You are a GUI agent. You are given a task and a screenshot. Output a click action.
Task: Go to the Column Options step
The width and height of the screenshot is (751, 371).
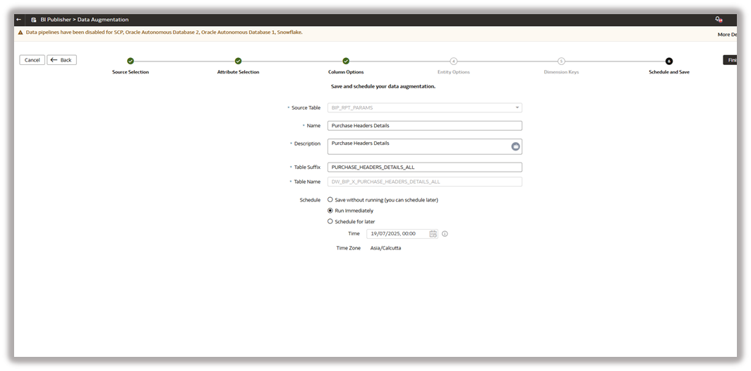(x=346, y=61)
